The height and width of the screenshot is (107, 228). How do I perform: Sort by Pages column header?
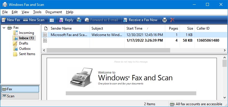(173, 28)
